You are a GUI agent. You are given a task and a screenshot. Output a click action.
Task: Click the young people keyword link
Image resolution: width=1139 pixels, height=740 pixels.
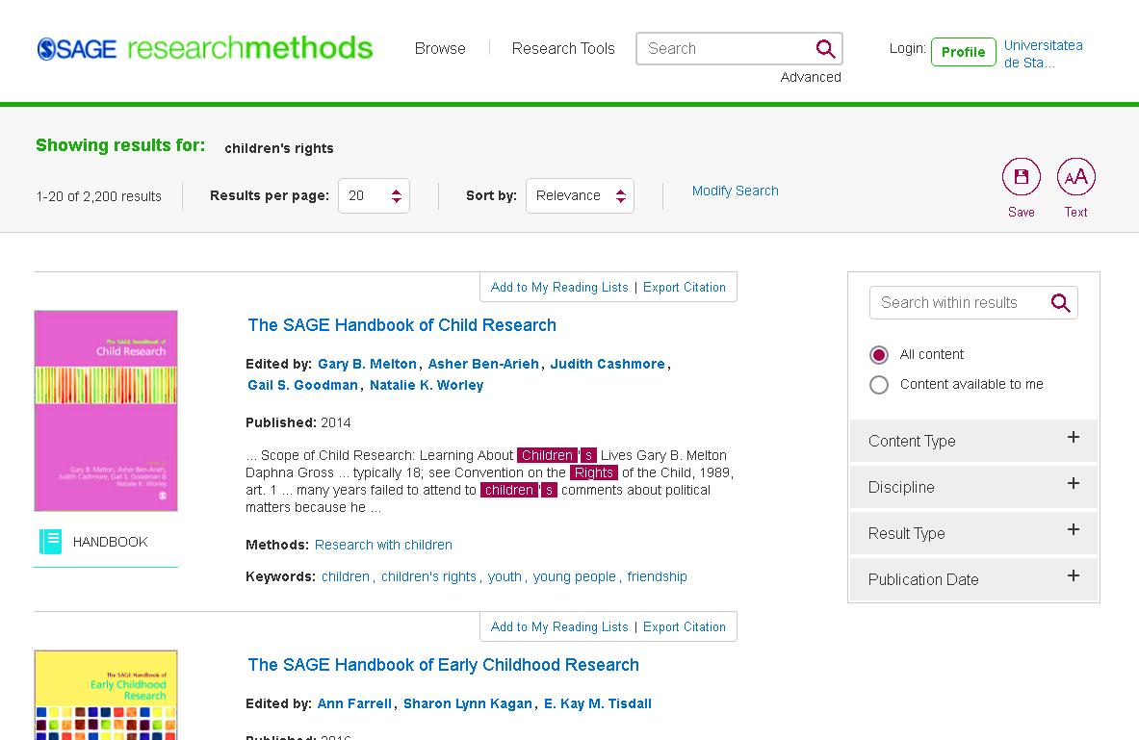tap(574, 576)
